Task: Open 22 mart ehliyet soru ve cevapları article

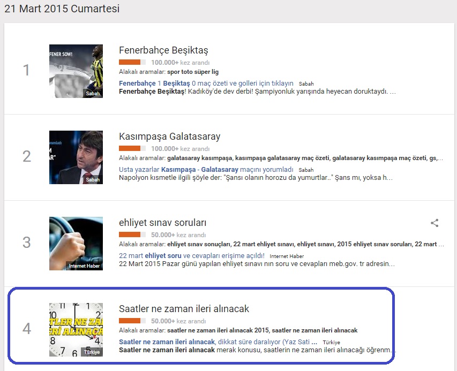Action: (192, 256)
